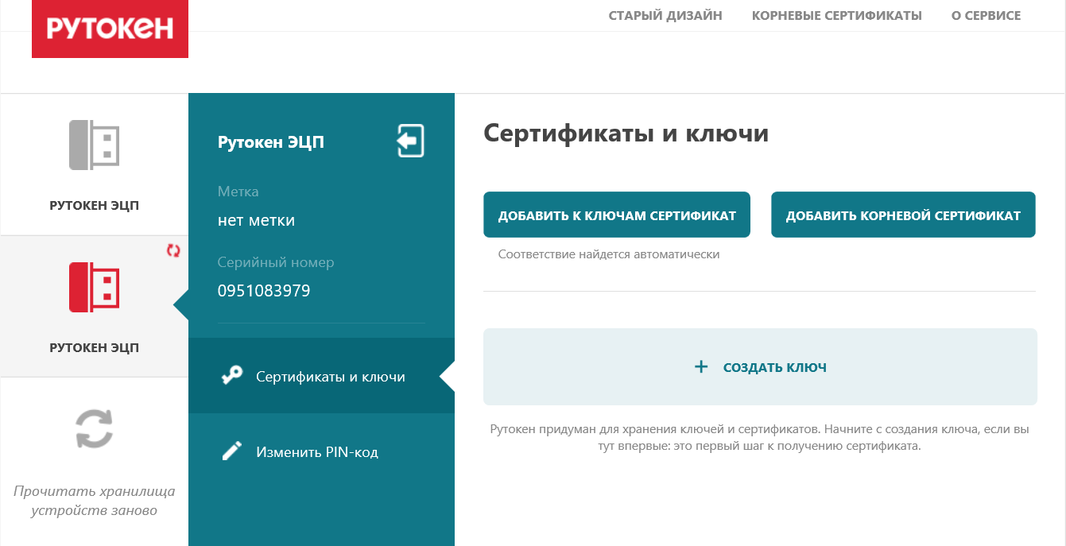Click the нет метки label value
This screenshot has height=546, width=1066.
click(x=256, y=220)
